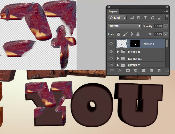The width and height of the screenshot is (175, 134).
Task: Lock image pixels with brush icon
Action: [125, 34]
